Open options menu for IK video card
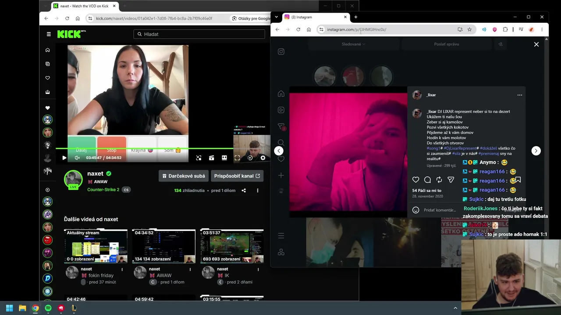Screen dimensions: 561x315 click(258, 269)
